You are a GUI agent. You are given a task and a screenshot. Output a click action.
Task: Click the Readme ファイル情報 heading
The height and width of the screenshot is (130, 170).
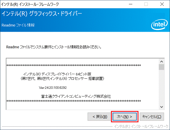pos(18,25)
